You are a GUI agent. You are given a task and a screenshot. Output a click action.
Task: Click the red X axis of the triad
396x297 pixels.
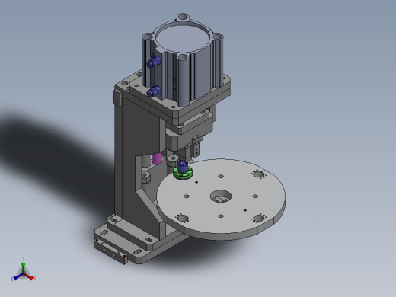29,277
